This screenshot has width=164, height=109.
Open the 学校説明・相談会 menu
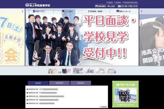95,11
